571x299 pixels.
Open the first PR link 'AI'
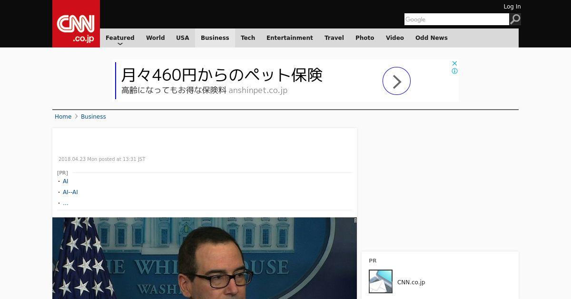tap(66, 181)
